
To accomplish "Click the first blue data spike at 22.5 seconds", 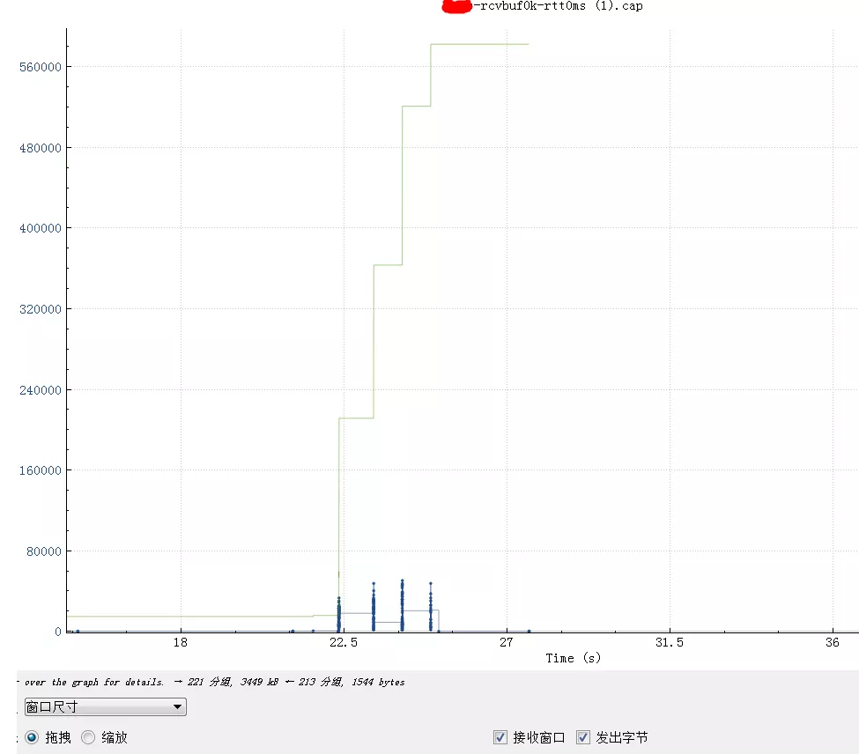I will coord(338,614).
